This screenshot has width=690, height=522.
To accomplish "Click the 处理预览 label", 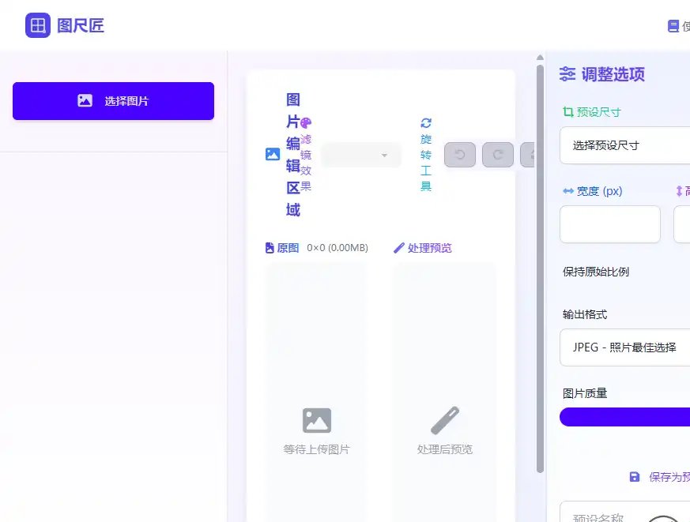I will click(429, 248).
